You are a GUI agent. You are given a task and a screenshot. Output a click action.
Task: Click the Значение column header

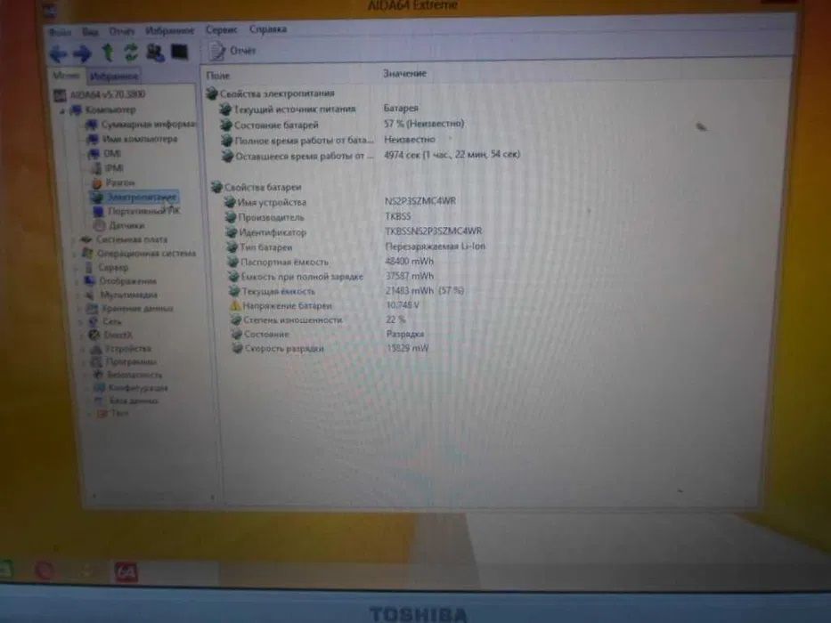[x=405, y=74]
